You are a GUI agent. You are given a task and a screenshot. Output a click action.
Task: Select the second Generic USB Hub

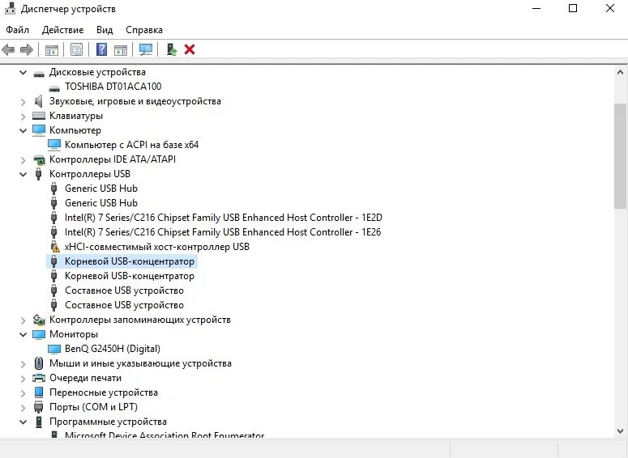point(101,203)
